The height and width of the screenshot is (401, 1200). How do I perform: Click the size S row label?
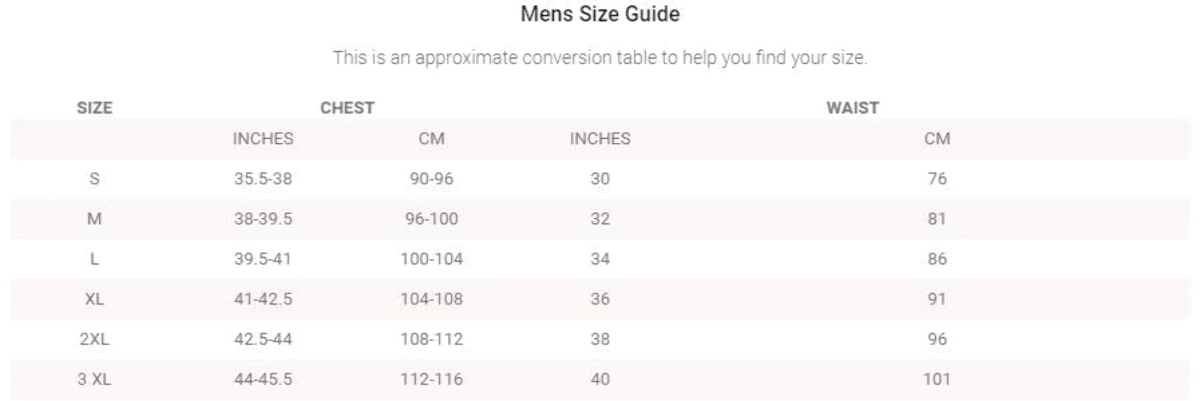click(x=94, y=179)
